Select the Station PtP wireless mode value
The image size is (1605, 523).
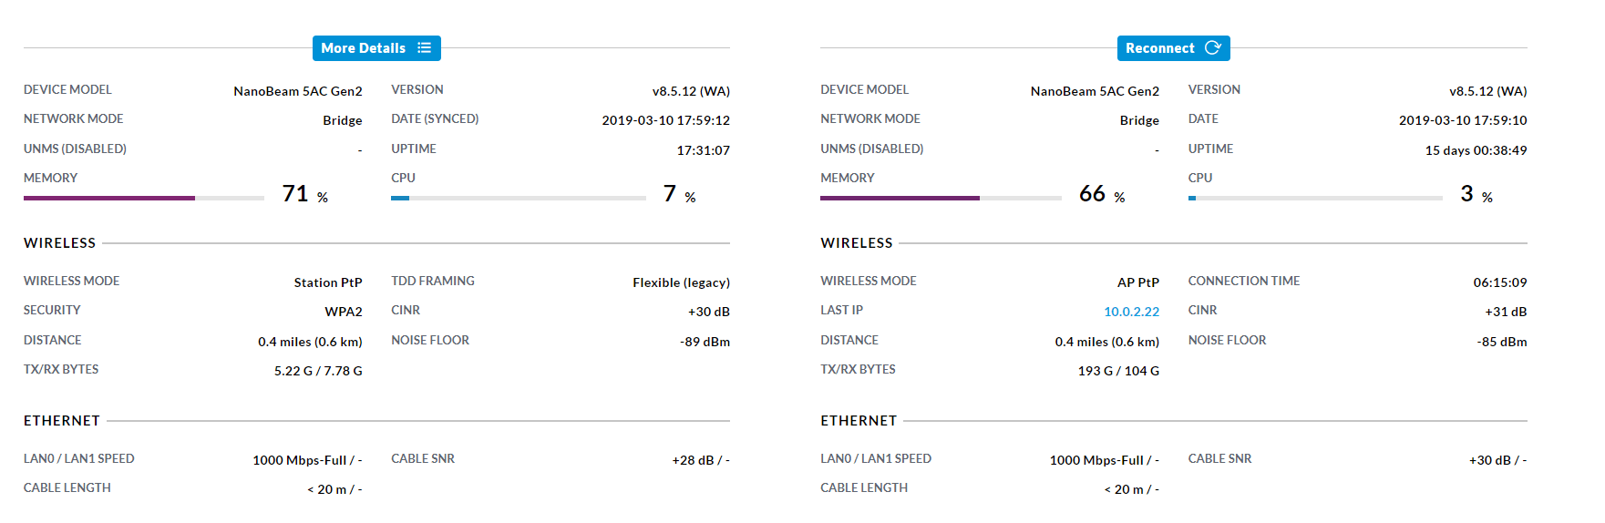(327, 282)
